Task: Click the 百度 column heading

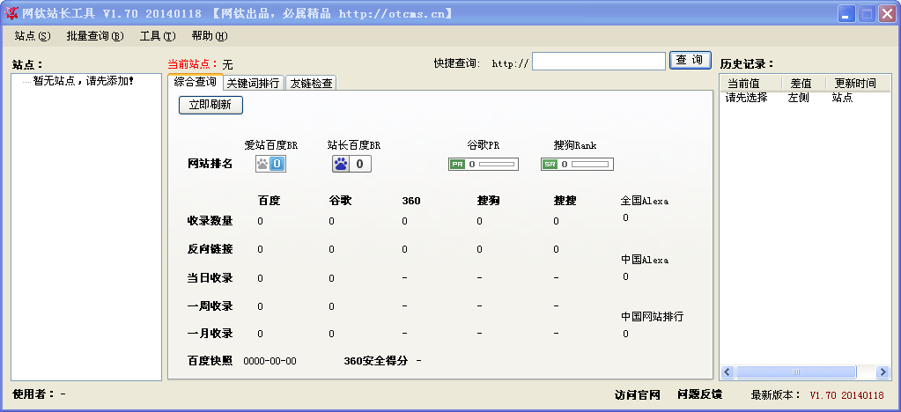Action: coord(269,201)
